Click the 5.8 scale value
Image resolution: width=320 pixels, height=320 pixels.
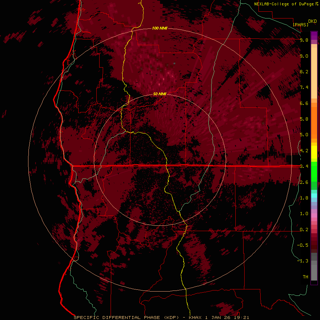coord(304,119)
